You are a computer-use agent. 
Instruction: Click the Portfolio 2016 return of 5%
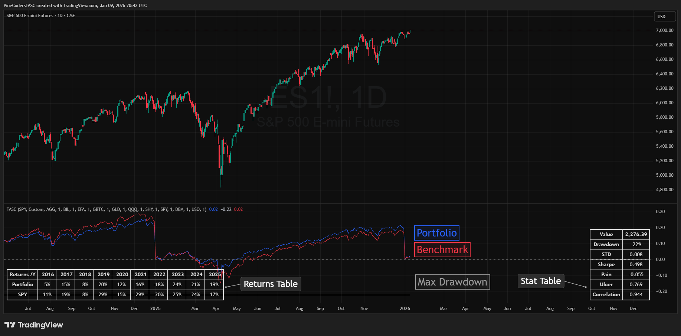(x=48, y=284)
